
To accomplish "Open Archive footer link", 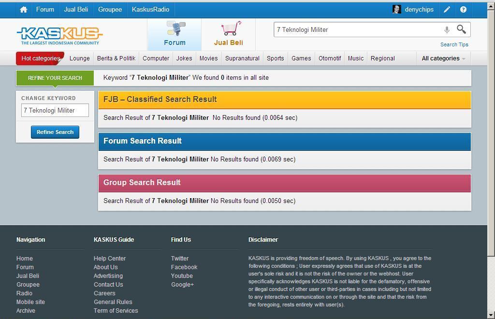I will [26, 310].
